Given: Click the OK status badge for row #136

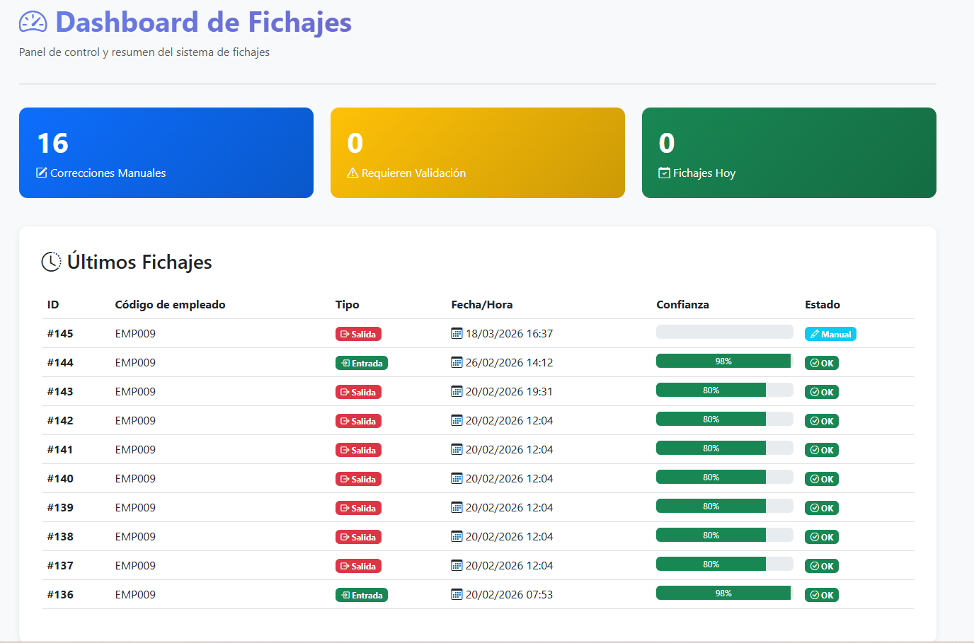Looking at the screenshot, I should (821, 595).
